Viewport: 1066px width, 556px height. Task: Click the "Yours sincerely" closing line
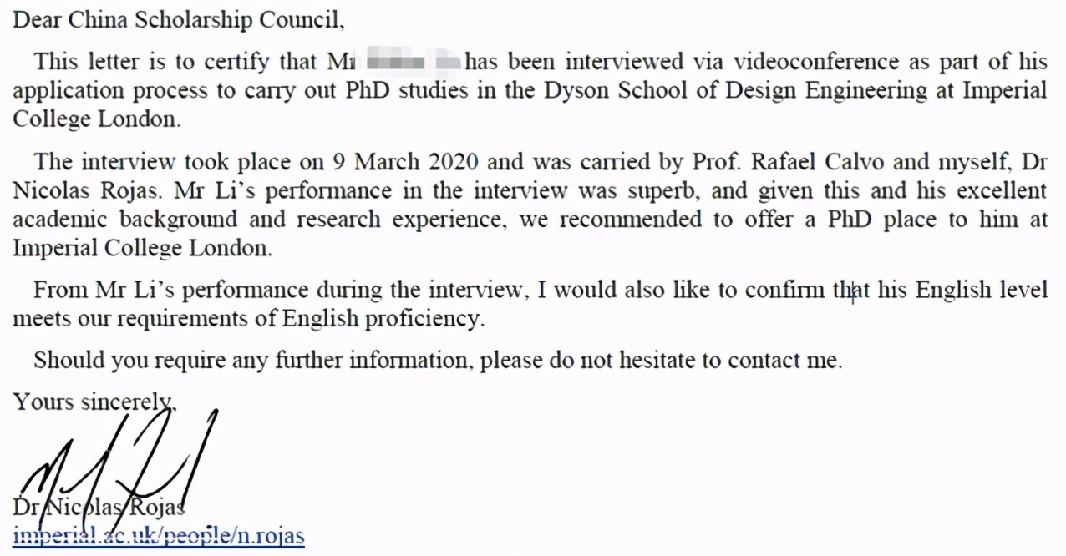94,402
